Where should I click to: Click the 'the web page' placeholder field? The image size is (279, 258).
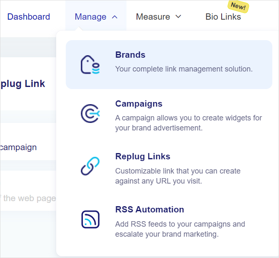tap(28, 198)
